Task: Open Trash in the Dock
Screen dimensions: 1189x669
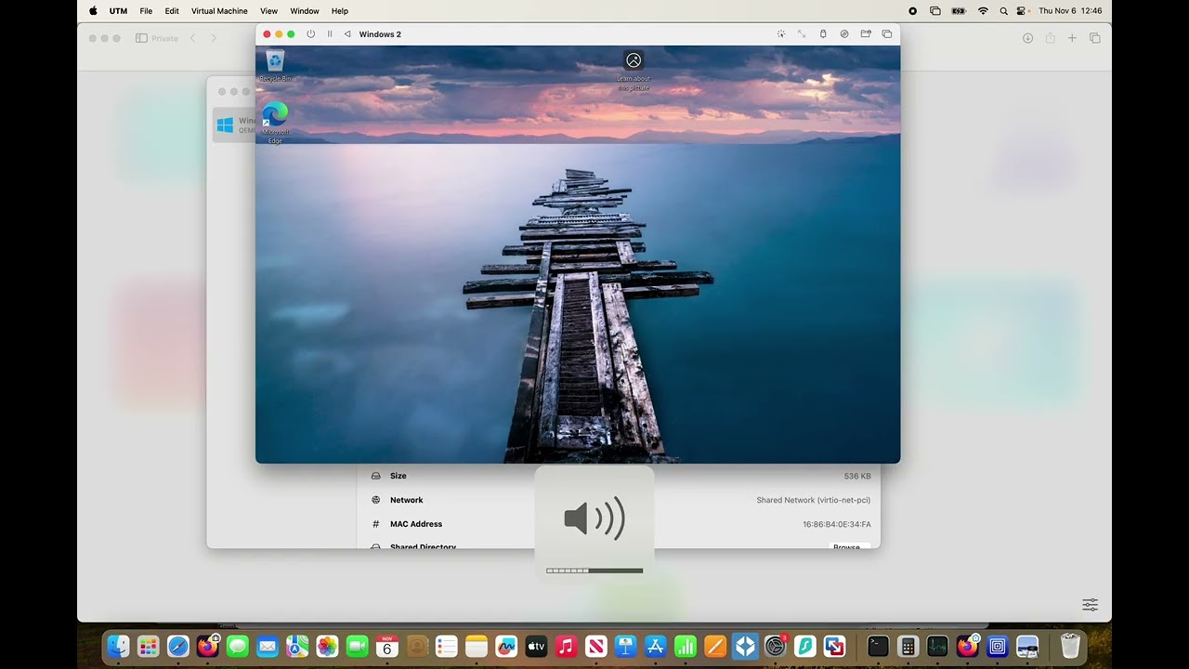Action: 1070,646
